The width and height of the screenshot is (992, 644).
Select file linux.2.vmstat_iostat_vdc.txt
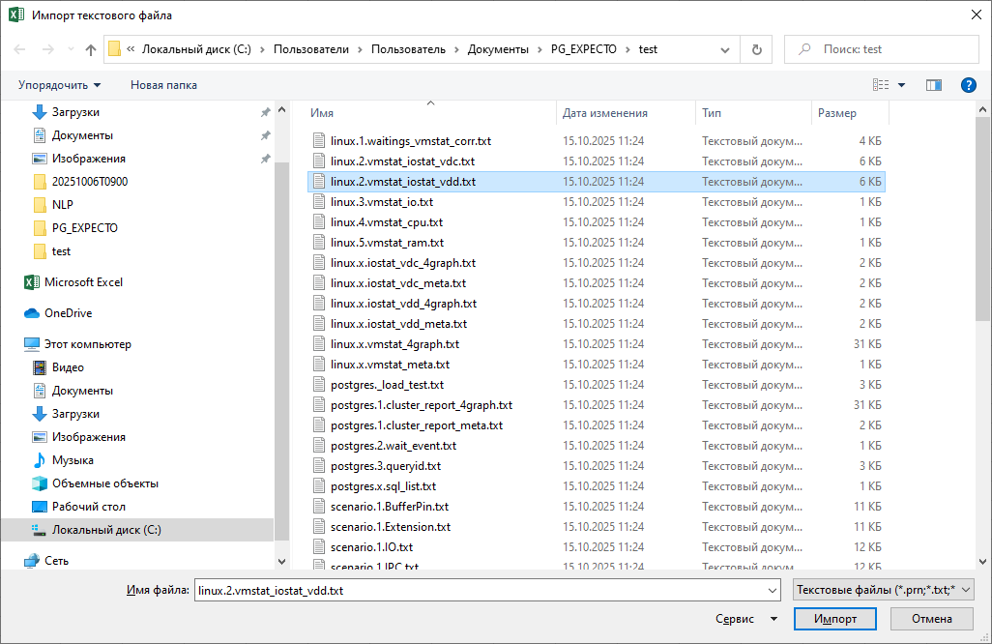point(402,161)
